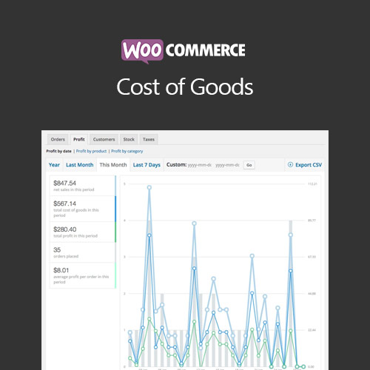Select the Profit by date view
Viewport: 370px width, 370px height.
pyautogui.click(x=58, y=151)
